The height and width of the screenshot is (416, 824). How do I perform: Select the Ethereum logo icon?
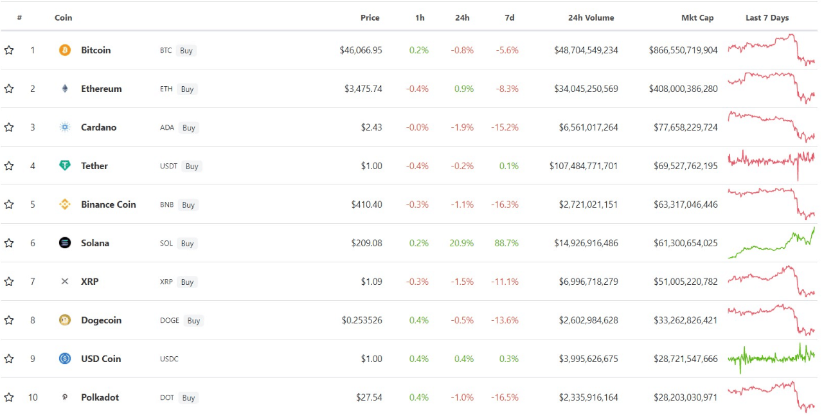[64, 89]
